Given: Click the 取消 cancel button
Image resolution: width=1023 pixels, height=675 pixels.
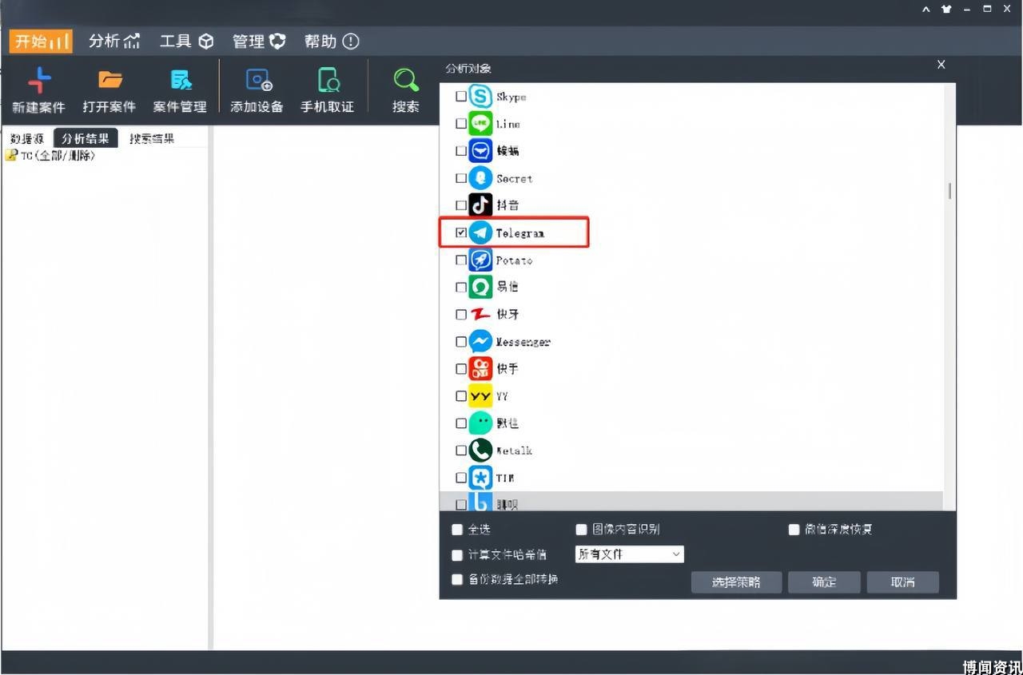Looking at the screenshot, I should pos(903,582).
